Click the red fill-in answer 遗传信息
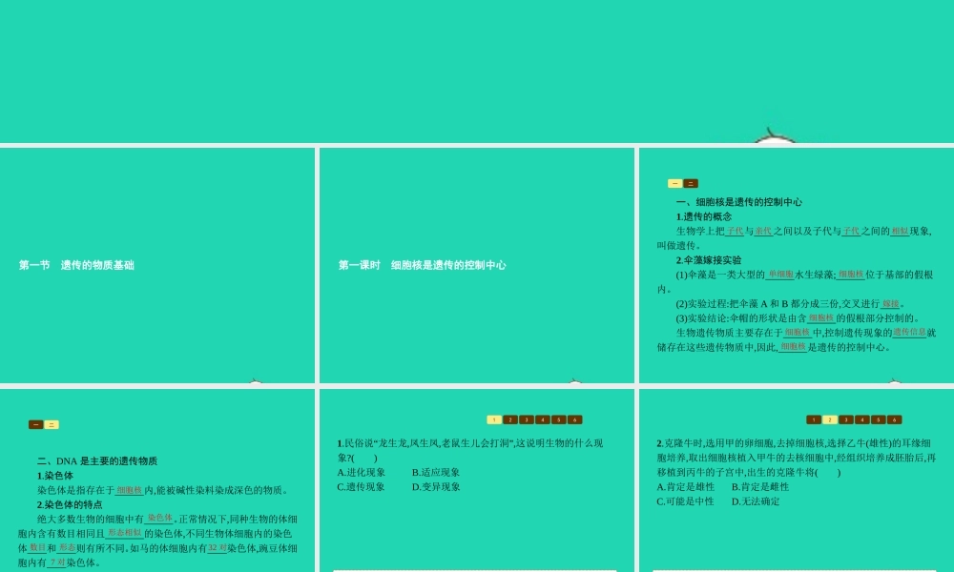This screenshot has width=954, height=572. point(909,333)
